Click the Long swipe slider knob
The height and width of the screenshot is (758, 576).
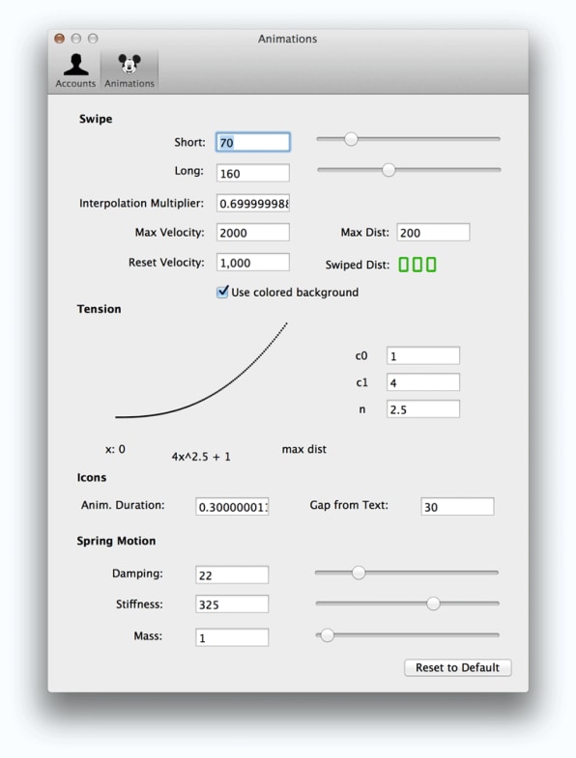pyautogui.click(x=389, y=170)
